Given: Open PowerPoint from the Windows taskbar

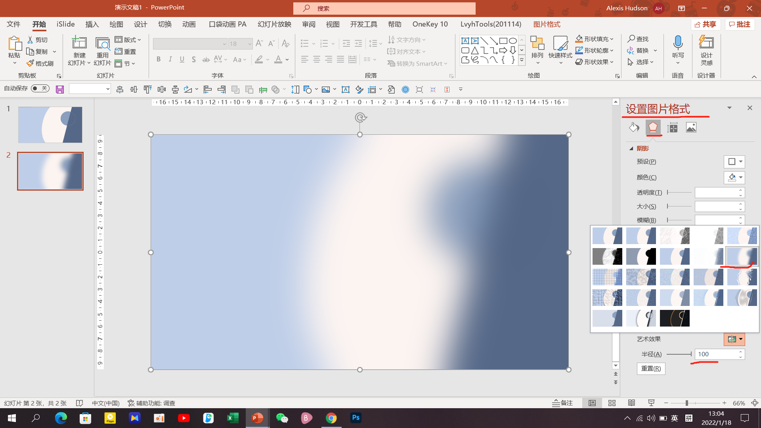Looking at the screenshot, I should (258, 418).
